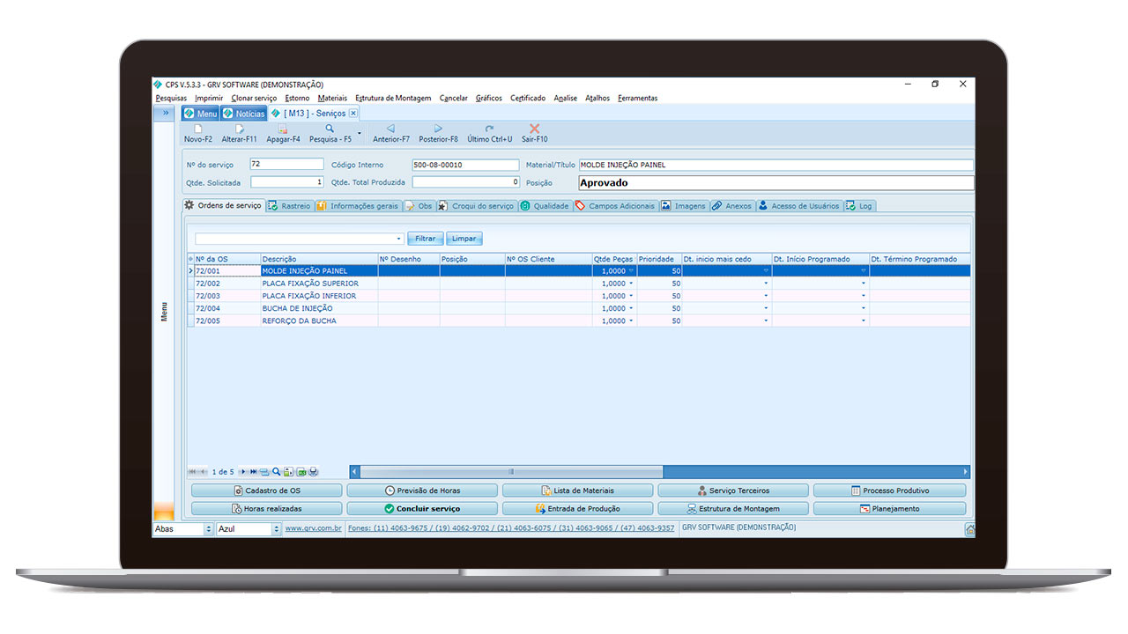Viewport: 1128px width, 634px height.
Task: Open Qtde Peças dropdown for row 72/002
Action: tap(631, 284)
